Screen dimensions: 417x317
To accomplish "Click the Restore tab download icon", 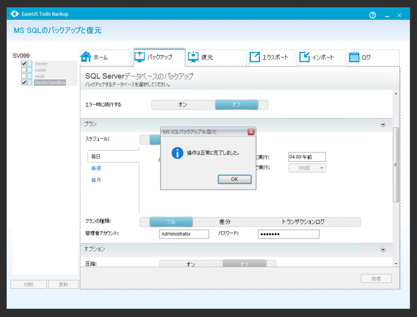I will pos(193,56).
